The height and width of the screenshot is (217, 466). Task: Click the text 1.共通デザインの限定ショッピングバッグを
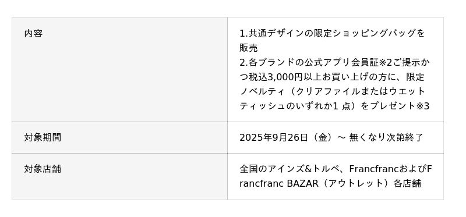pos(332,33)
